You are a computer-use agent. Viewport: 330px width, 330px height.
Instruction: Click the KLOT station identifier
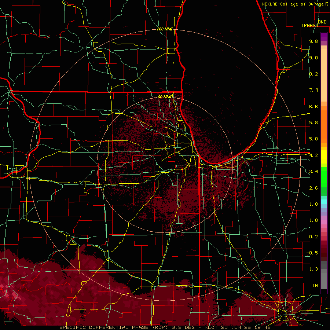coord(212,327)
